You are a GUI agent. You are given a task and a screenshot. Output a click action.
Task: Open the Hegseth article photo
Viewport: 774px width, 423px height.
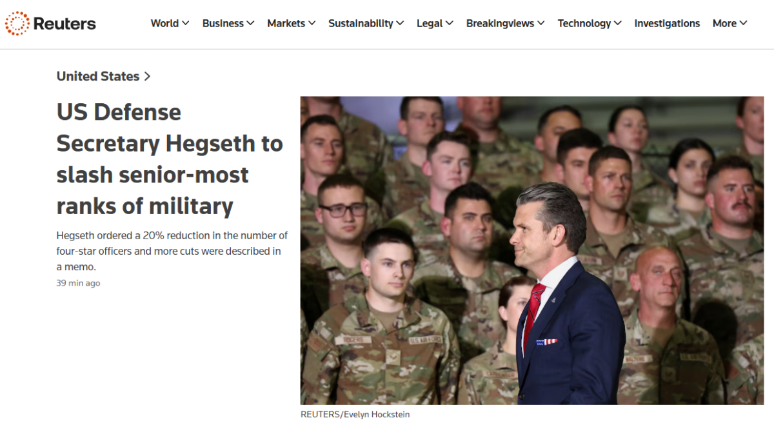[x=532, y=250]
